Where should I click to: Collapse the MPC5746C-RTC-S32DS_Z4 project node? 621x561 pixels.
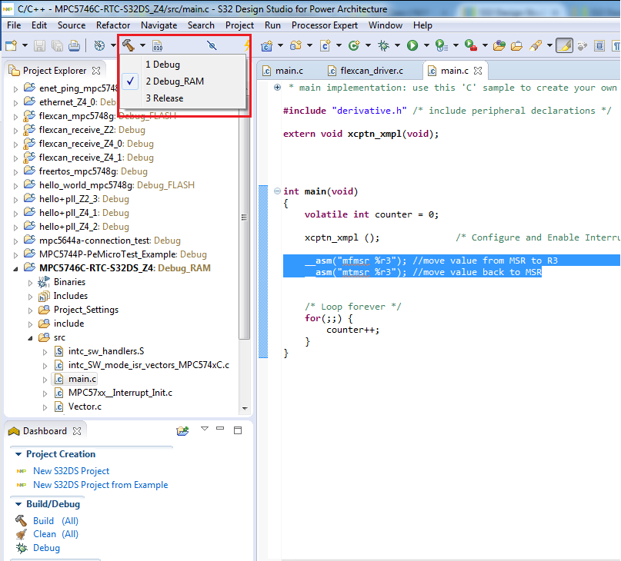pyautogui.click(x=16, y=269)
